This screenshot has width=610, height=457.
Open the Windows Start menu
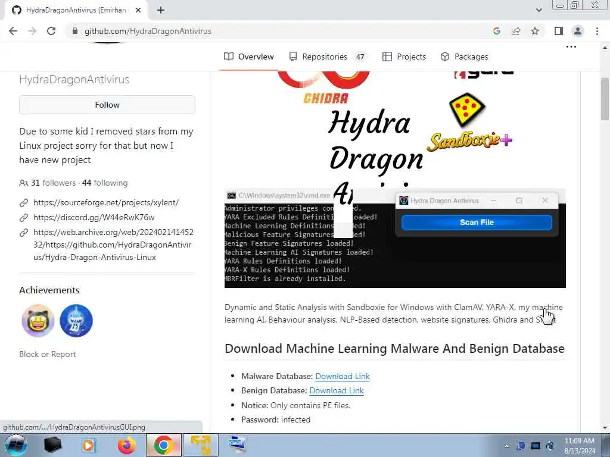(x=15, y=445)
